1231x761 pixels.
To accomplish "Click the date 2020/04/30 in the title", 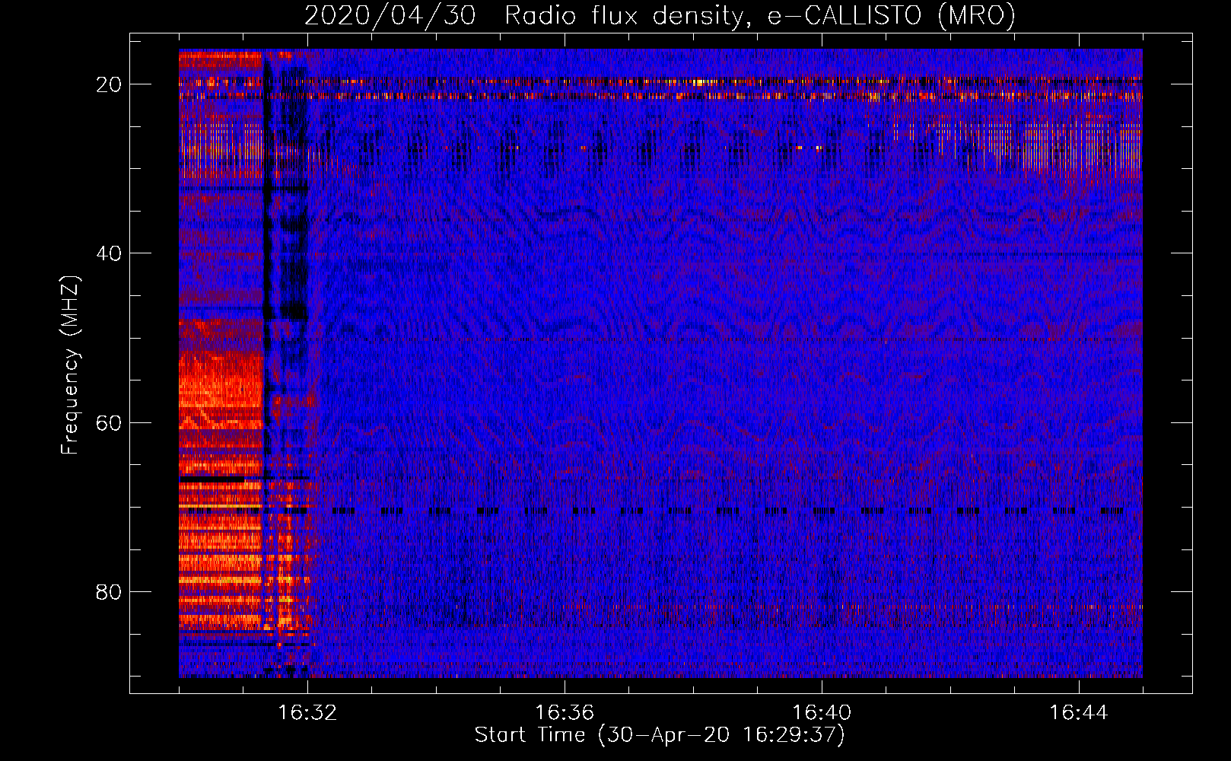I will [x=390, y=16].
